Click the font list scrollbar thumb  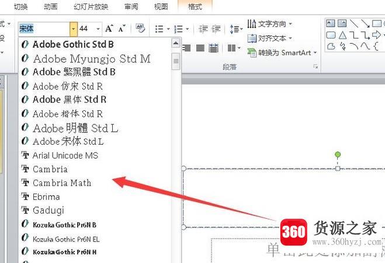click(x=176, y=61)
